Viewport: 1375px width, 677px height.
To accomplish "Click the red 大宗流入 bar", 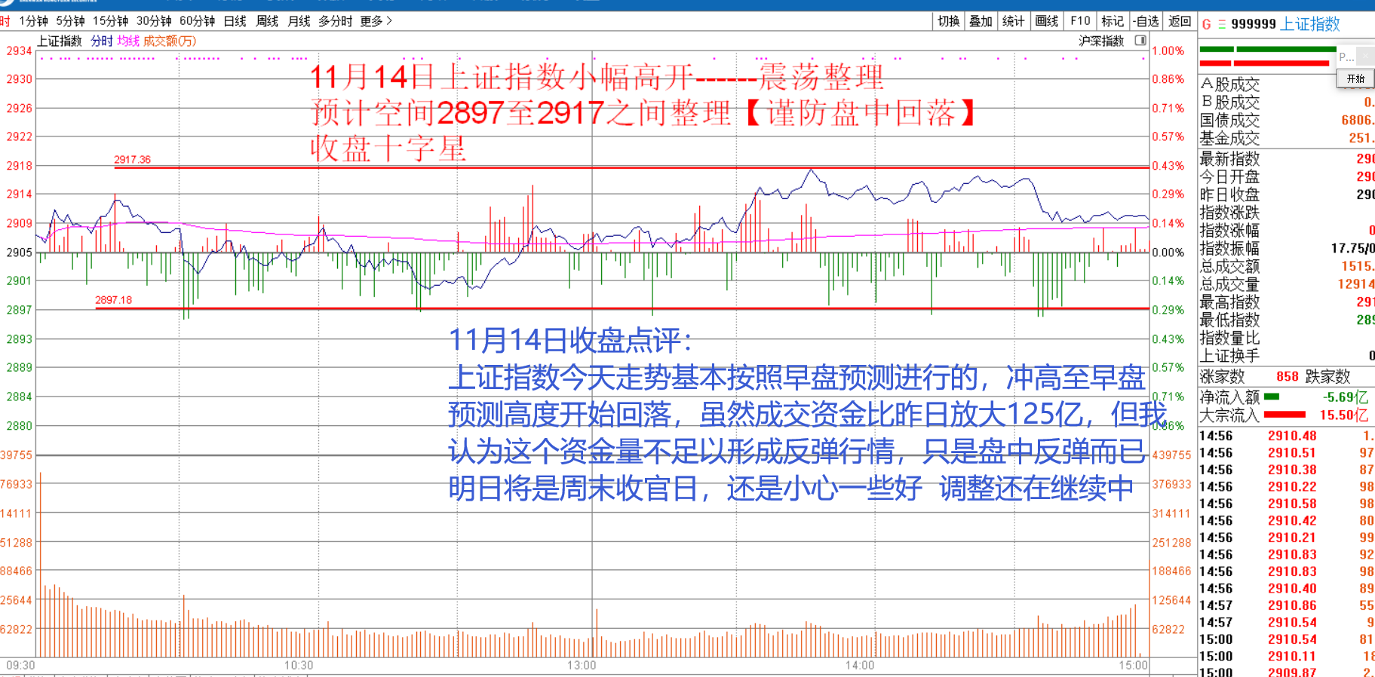I will pyautogui.click(x=1284, y=415).
